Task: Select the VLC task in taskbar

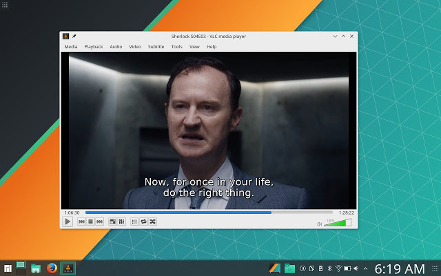Action: 68,268
